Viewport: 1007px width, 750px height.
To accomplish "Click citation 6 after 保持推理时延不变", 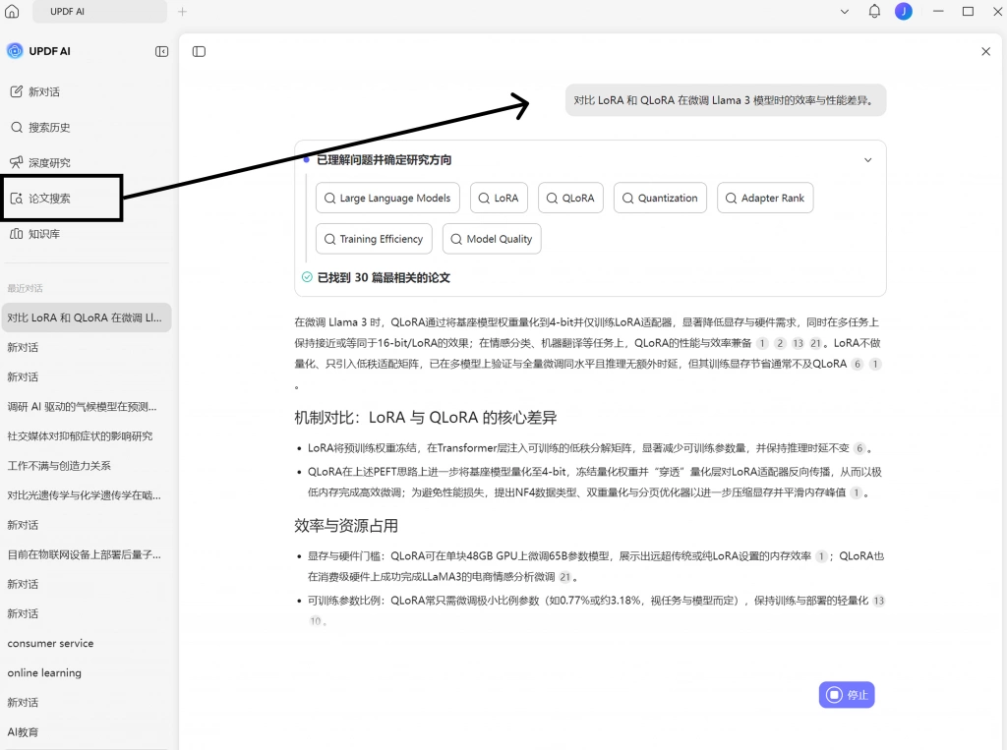I will coord(859,448).
